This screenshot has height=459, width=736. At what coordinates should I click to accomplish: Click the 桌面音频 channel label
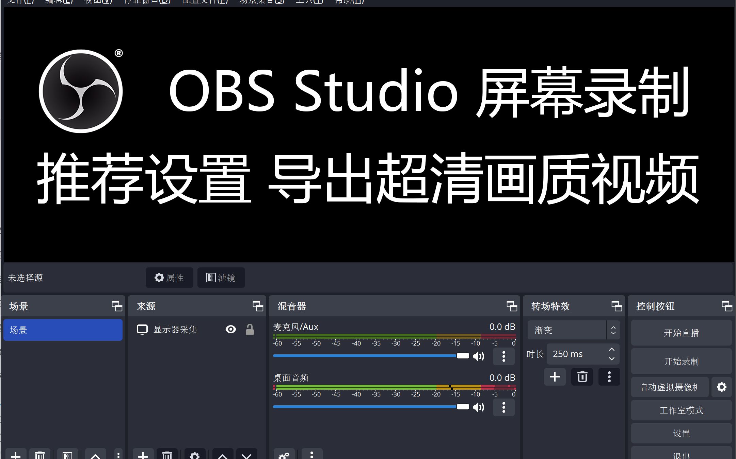click(291, 378)
